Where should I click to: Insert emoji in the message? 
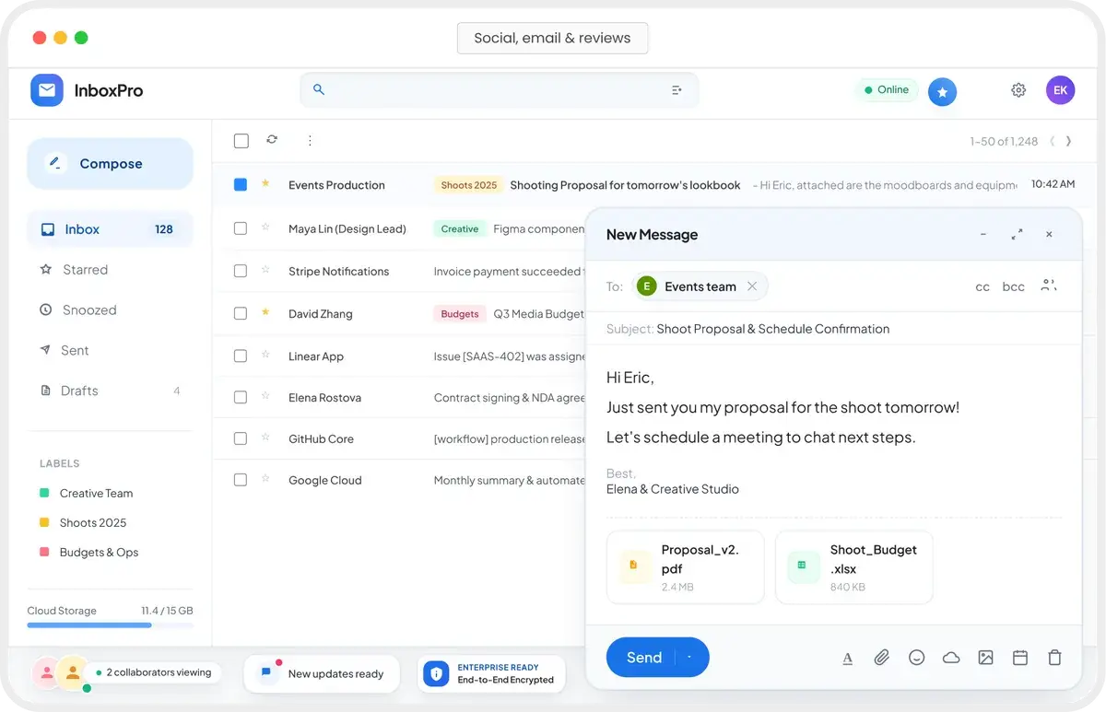917,658
